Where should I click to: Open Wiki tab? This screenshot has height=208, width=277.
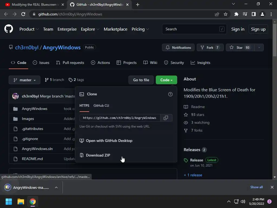click(x=150, y=63)
